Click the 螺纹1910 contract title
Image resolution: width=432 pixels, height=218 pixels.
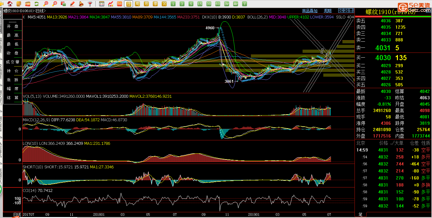[x=390, y=12]
